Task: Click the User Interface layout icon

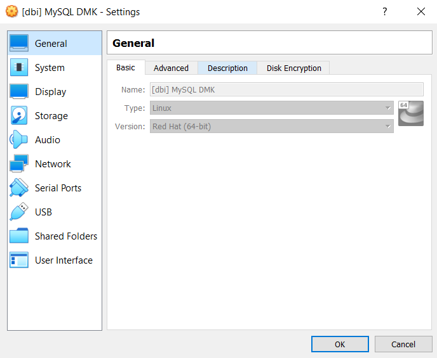Action: click(19, 260)
